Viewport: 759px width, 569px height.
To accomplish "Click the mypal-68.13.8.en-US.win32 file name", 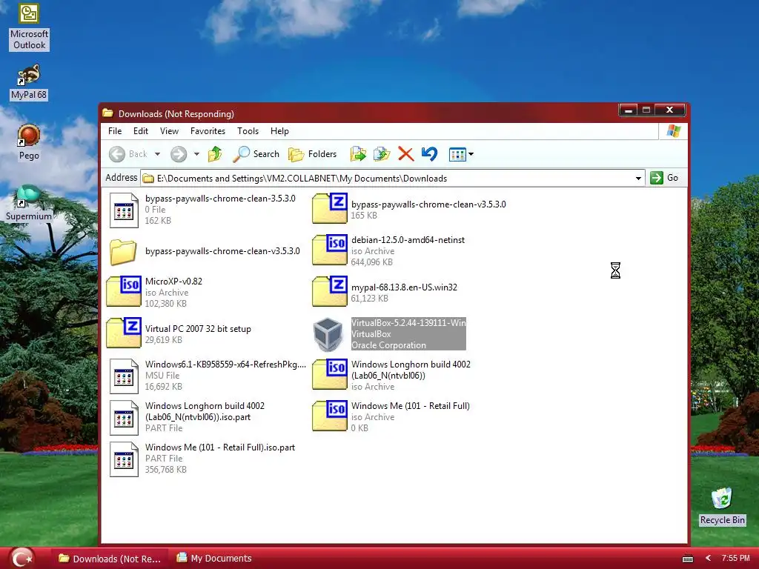I will pos(404,287).
